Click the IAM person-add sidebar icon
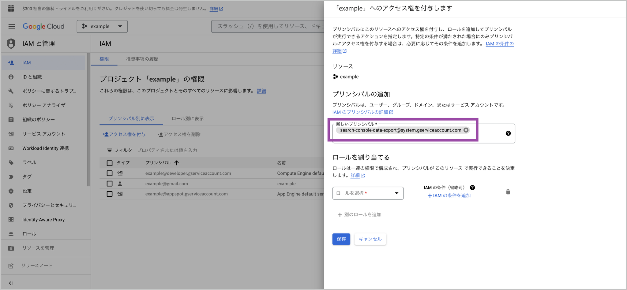Screen dimensions: 627x290 point(11,63)
